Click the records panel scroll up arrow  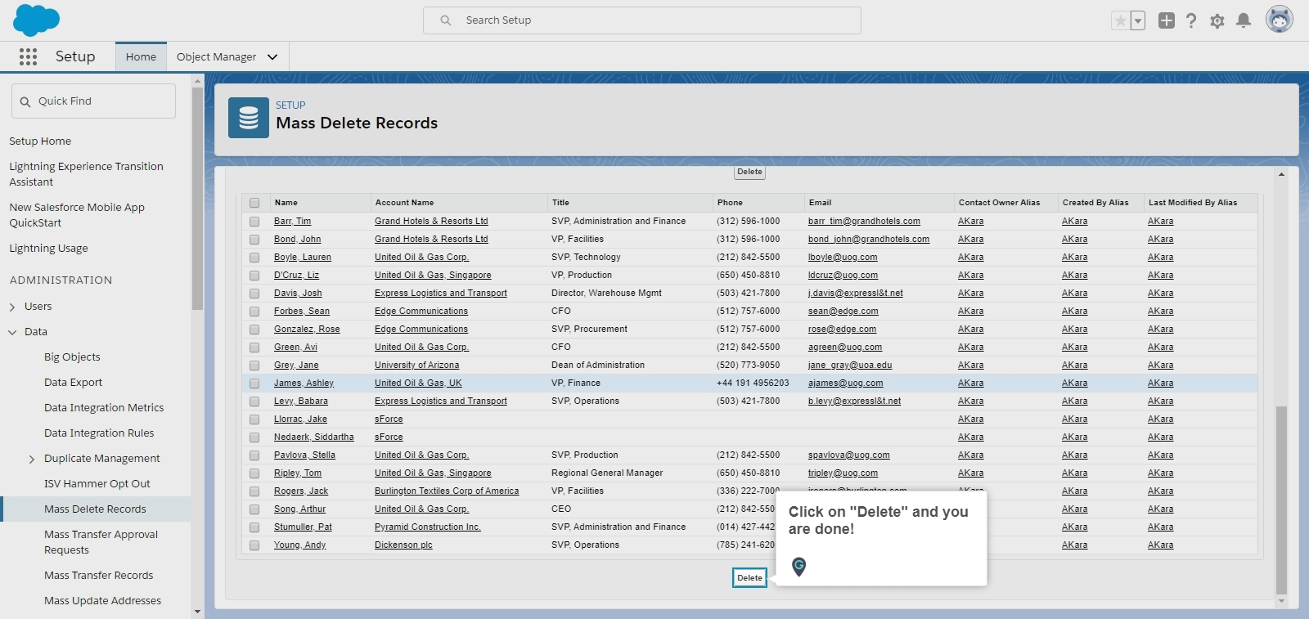click(x=1281, y=174)
